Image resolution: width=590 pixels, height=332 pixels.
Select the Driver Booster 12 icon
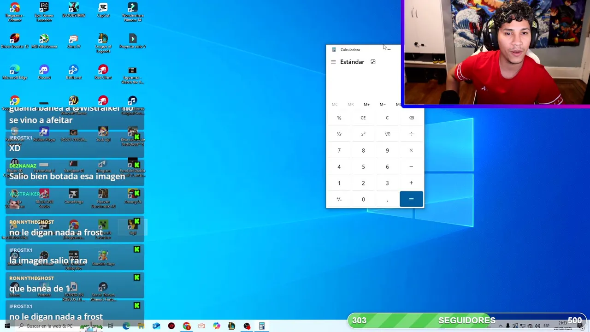point(15,41)
